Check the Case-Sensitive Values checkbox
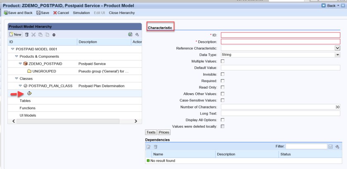Screen dimensions: 347x169 (x=223, y=100)
